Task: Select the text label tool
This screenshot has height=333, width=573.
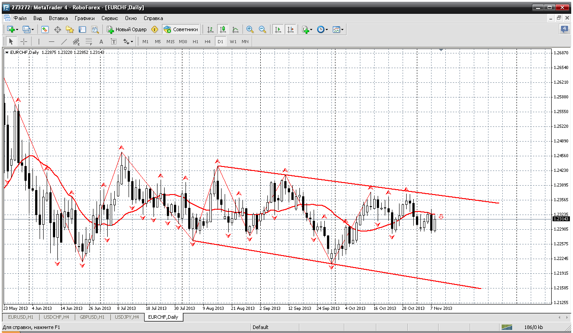Action: tap(113, 41)
